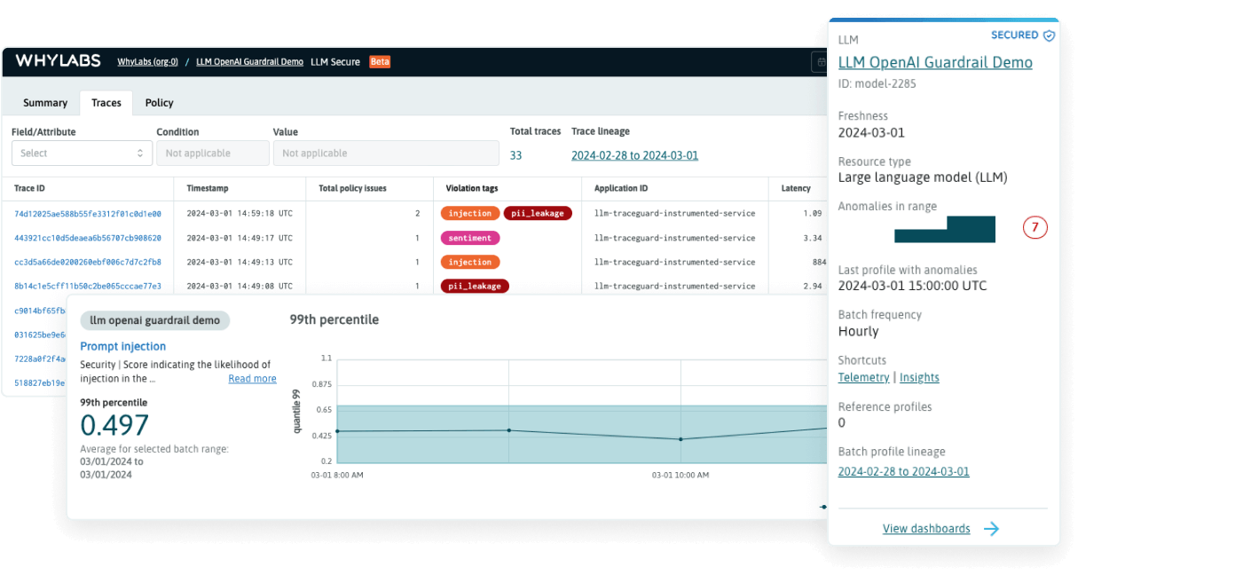The width and height of the screenshot is (1243, 583).
Task: Click the Value filter dropdown
Action: pos(386,153)
